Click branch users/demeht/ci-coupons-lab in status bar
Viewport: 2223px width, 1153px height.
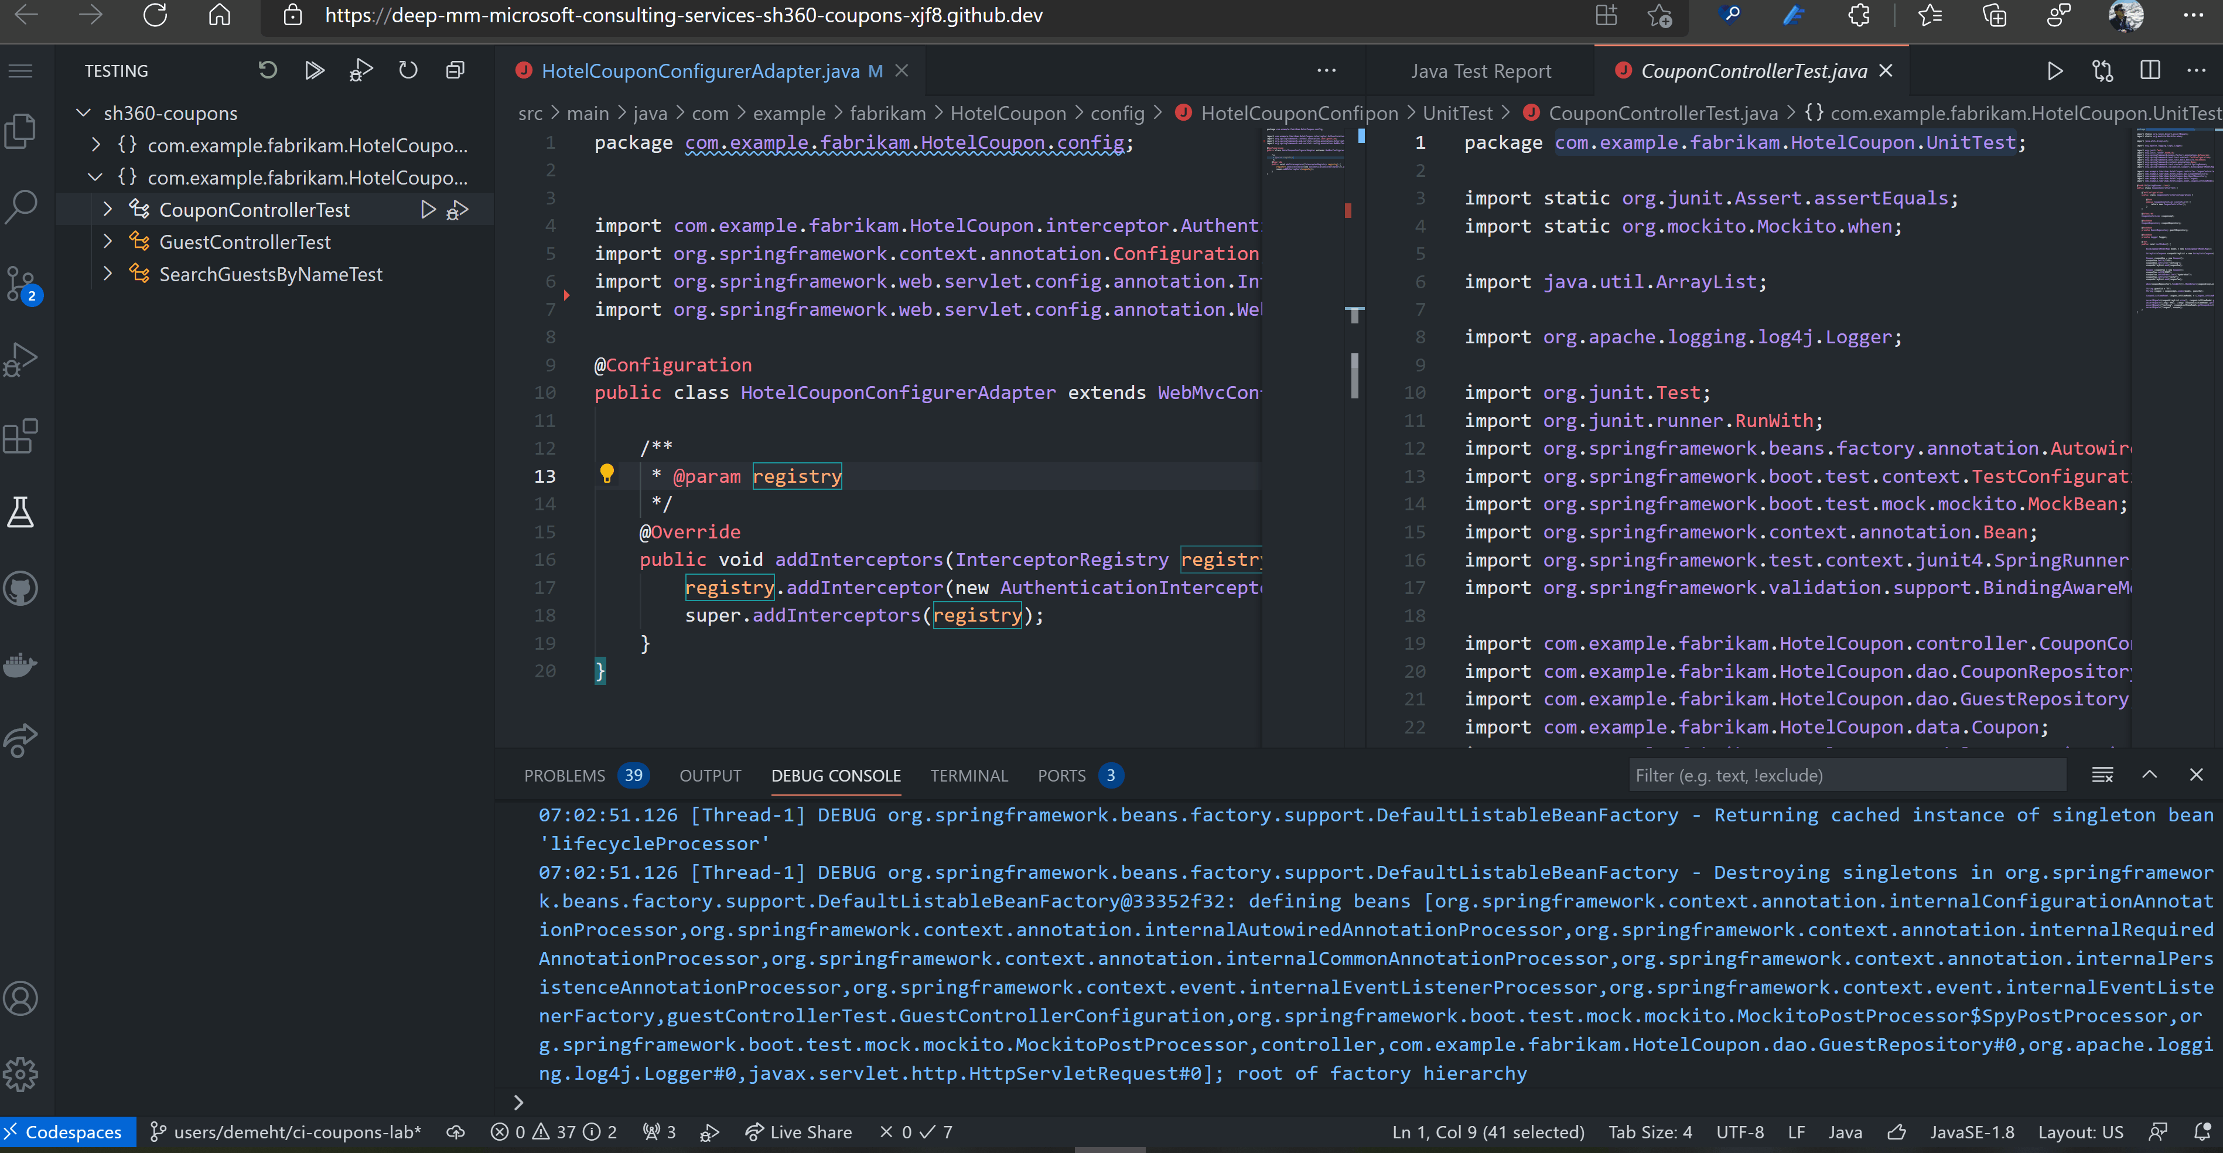click(x=286, y=1132)
